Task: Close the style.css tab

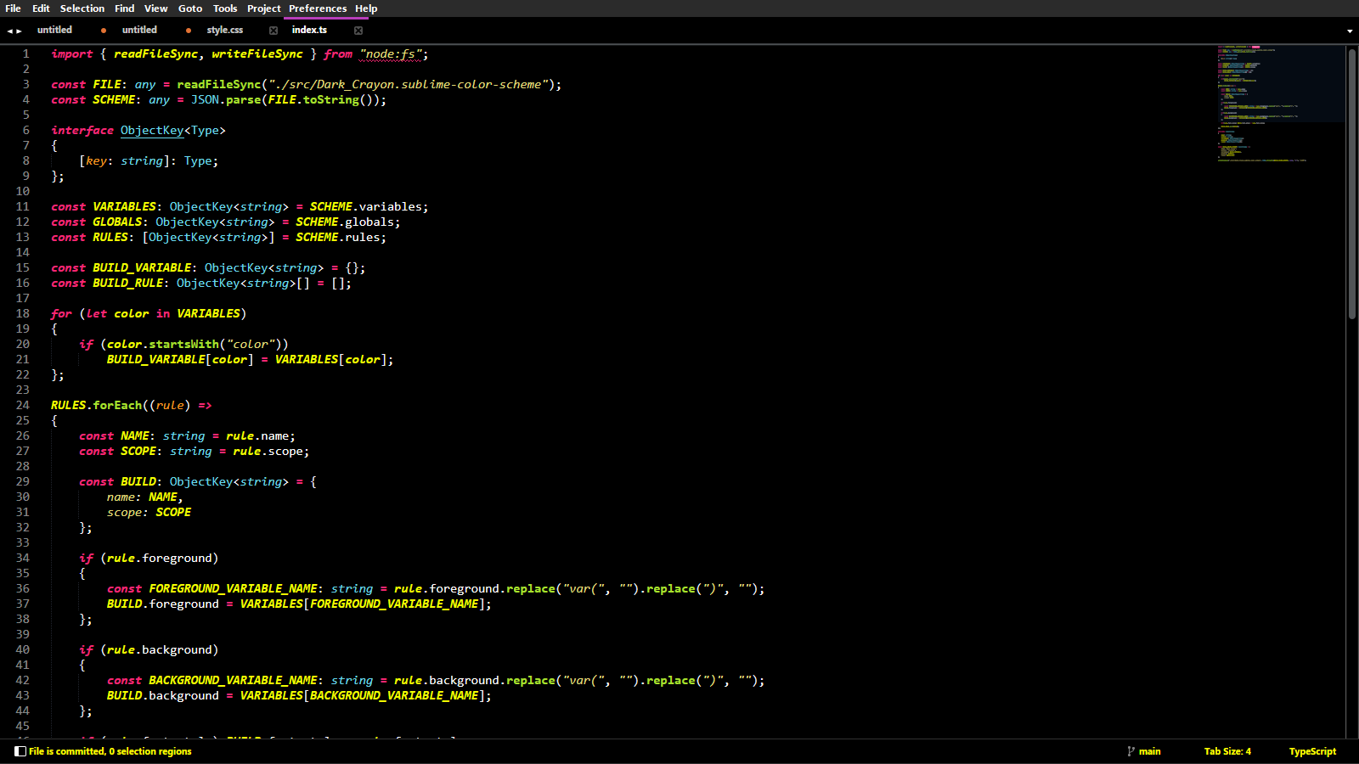Action: coord(273,31)
